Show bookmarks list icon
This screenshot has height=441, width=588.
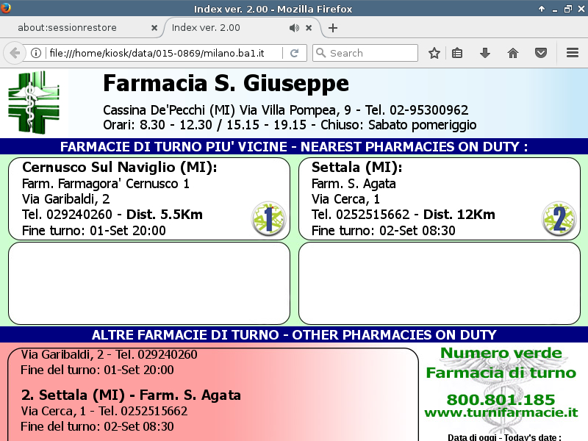457,53
